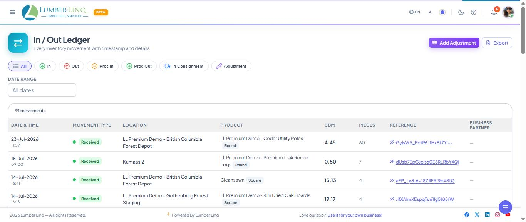Open the LinkedIn footer icon
Screen dimensions: 526x222
point(487,215)
